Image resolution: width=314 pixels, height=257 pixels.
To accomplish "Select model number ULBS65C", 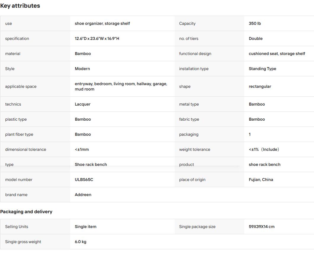I will pyautogui.click(x=84, y=180).
